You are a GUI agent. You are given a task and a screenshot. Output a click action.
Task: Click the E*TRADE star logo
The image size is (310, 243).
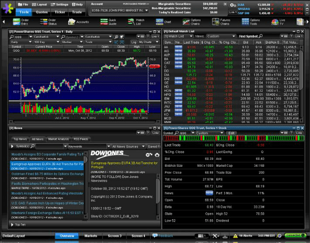[x=8, y=8]
